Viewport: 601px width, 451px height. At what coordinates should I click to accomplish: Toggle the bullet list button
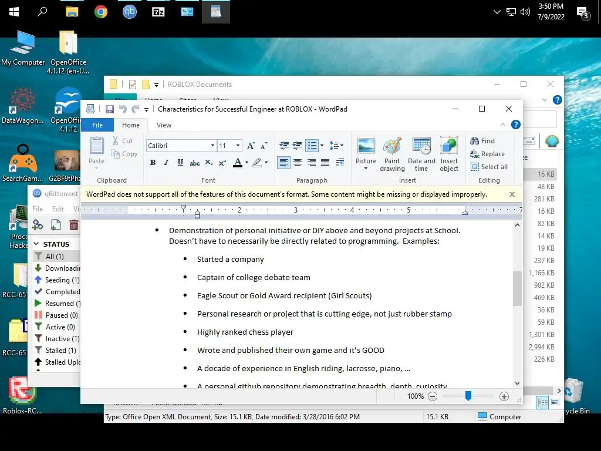point(312,146)
